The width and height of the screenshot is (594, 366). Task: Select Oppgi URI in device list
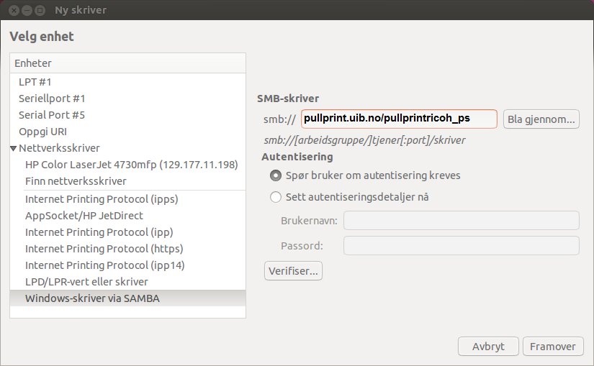[42, 132]
